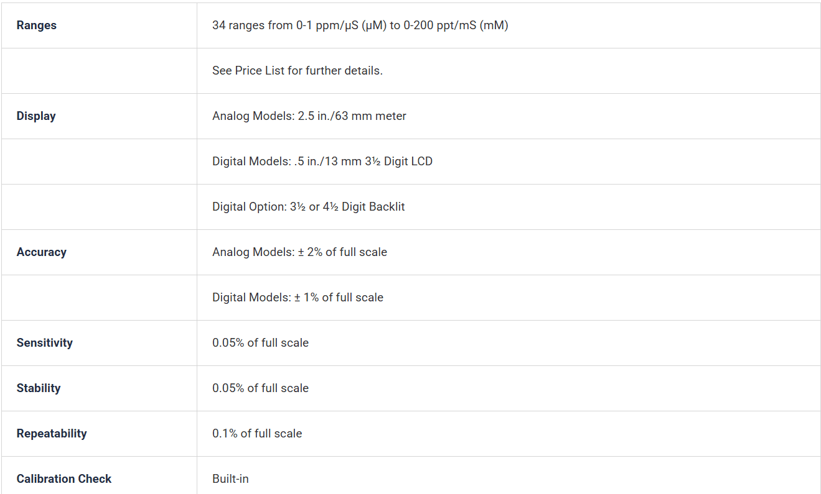Select the 34 ranges description text
821x494 pixels.
coord(360,25)
